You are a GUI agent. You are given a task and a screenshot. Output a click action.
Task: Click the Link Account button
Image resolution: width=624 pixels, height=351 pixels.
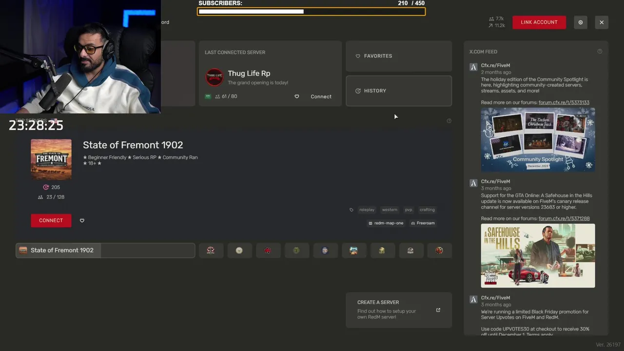539,22
